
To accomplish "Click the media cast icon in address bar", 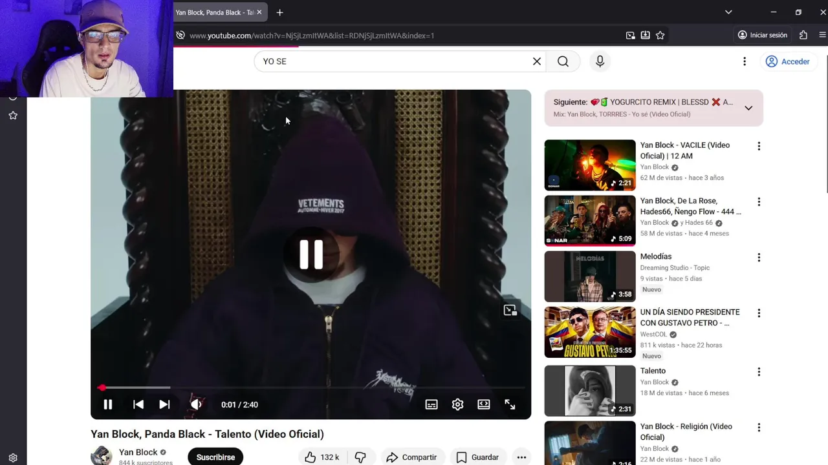I will coord(630,36).
